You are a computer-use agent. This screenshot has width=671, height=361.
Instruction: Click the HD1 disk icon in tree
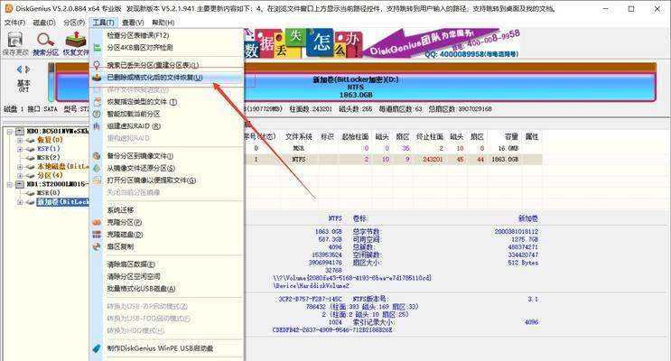pos(20,184)
